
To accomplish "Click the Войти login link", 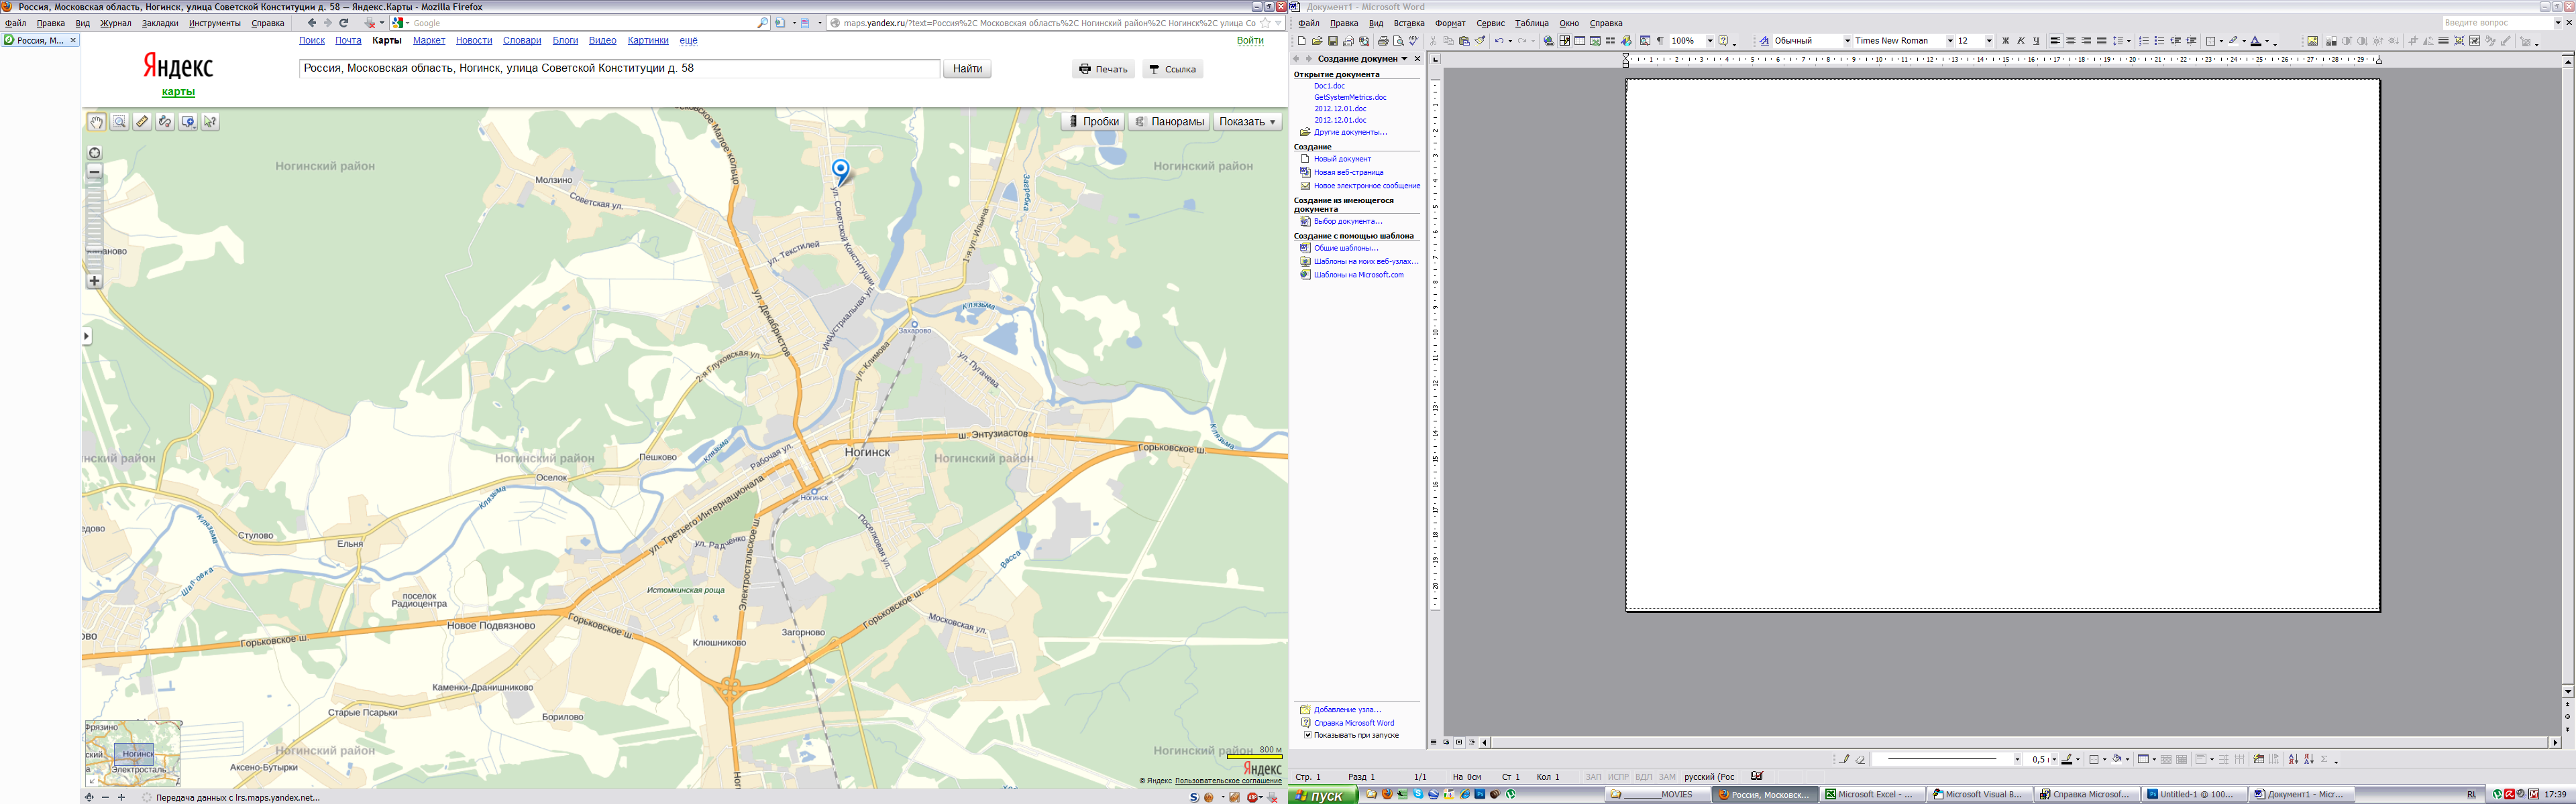I will [1250, 41].
